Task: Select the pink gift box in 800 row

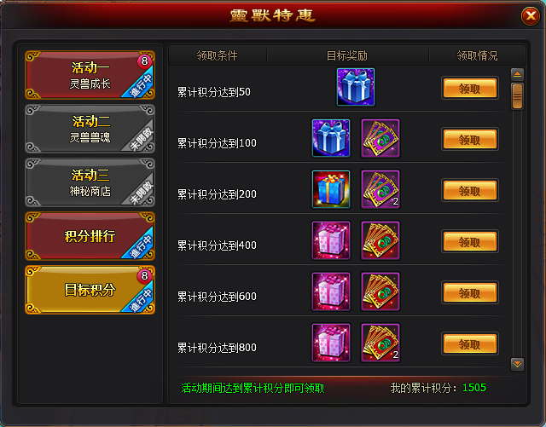Action: click(x=331, y=343)
